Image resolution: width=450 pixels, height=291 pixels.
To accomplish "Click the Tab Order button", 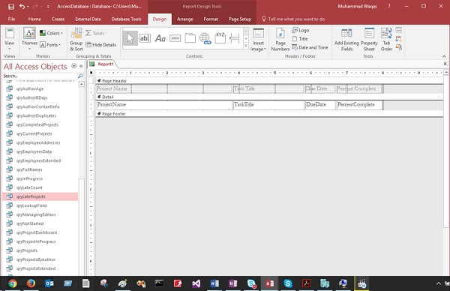I will [x=386, y=40].
